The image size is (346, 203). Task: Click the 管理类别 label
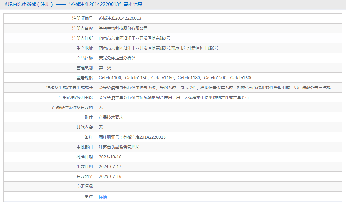pyautogui.click(x=85, y=68)
